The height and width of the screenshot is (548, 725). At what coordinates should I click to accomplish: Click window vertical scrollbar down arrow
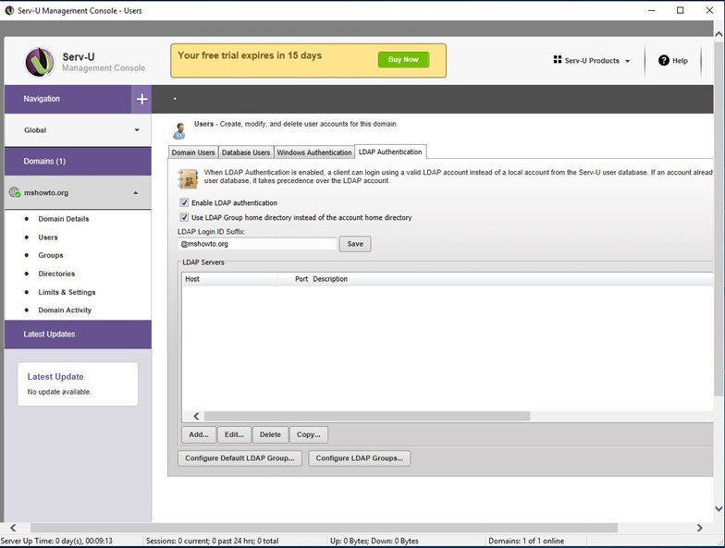point(719,508)
